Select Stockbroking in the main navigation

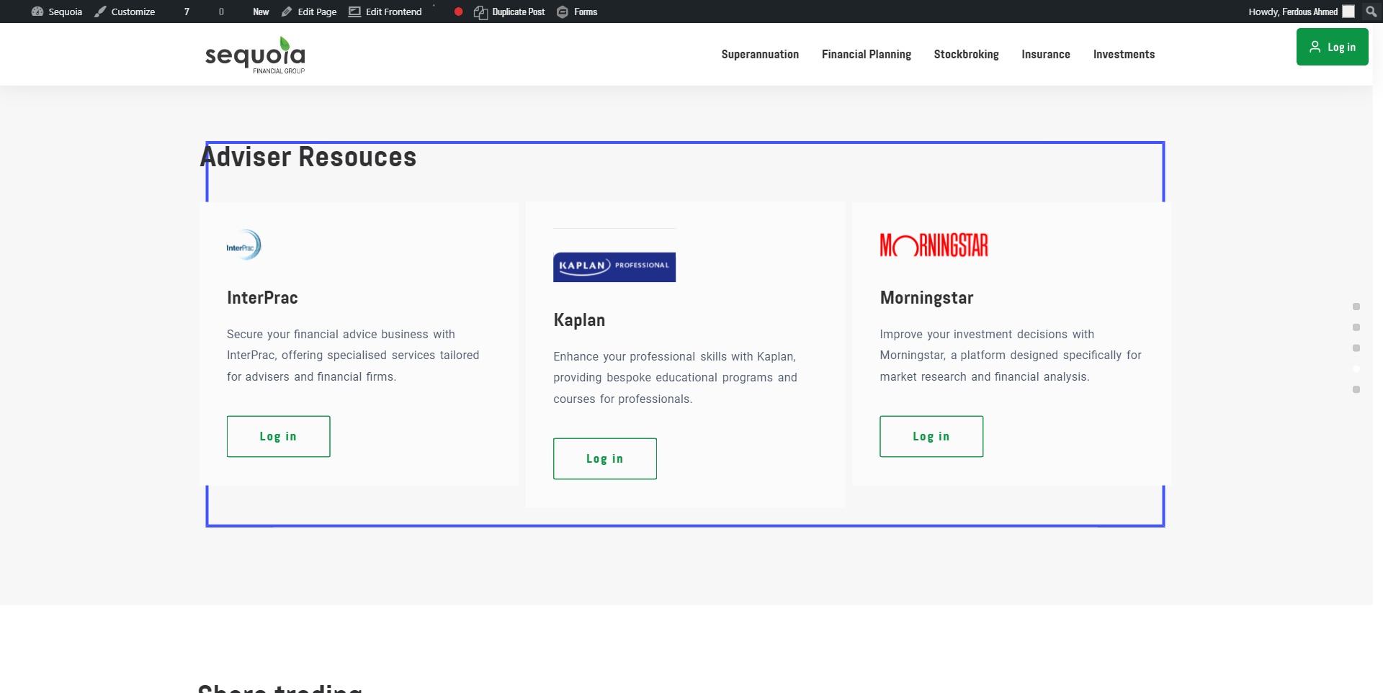pyautogui.click(x=966, y=55)
